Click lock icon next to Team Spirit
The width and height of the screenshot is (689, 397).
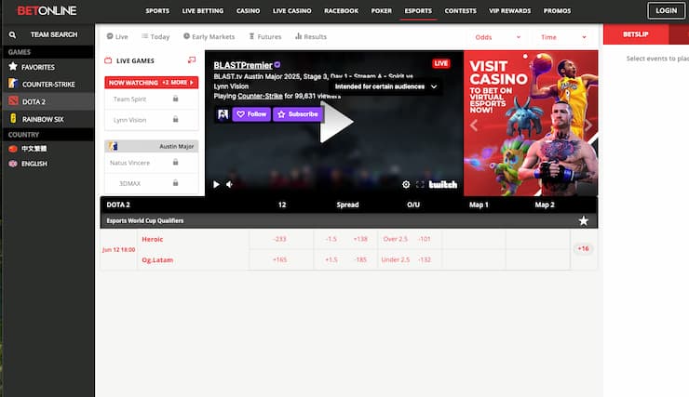tap(175, 99)
